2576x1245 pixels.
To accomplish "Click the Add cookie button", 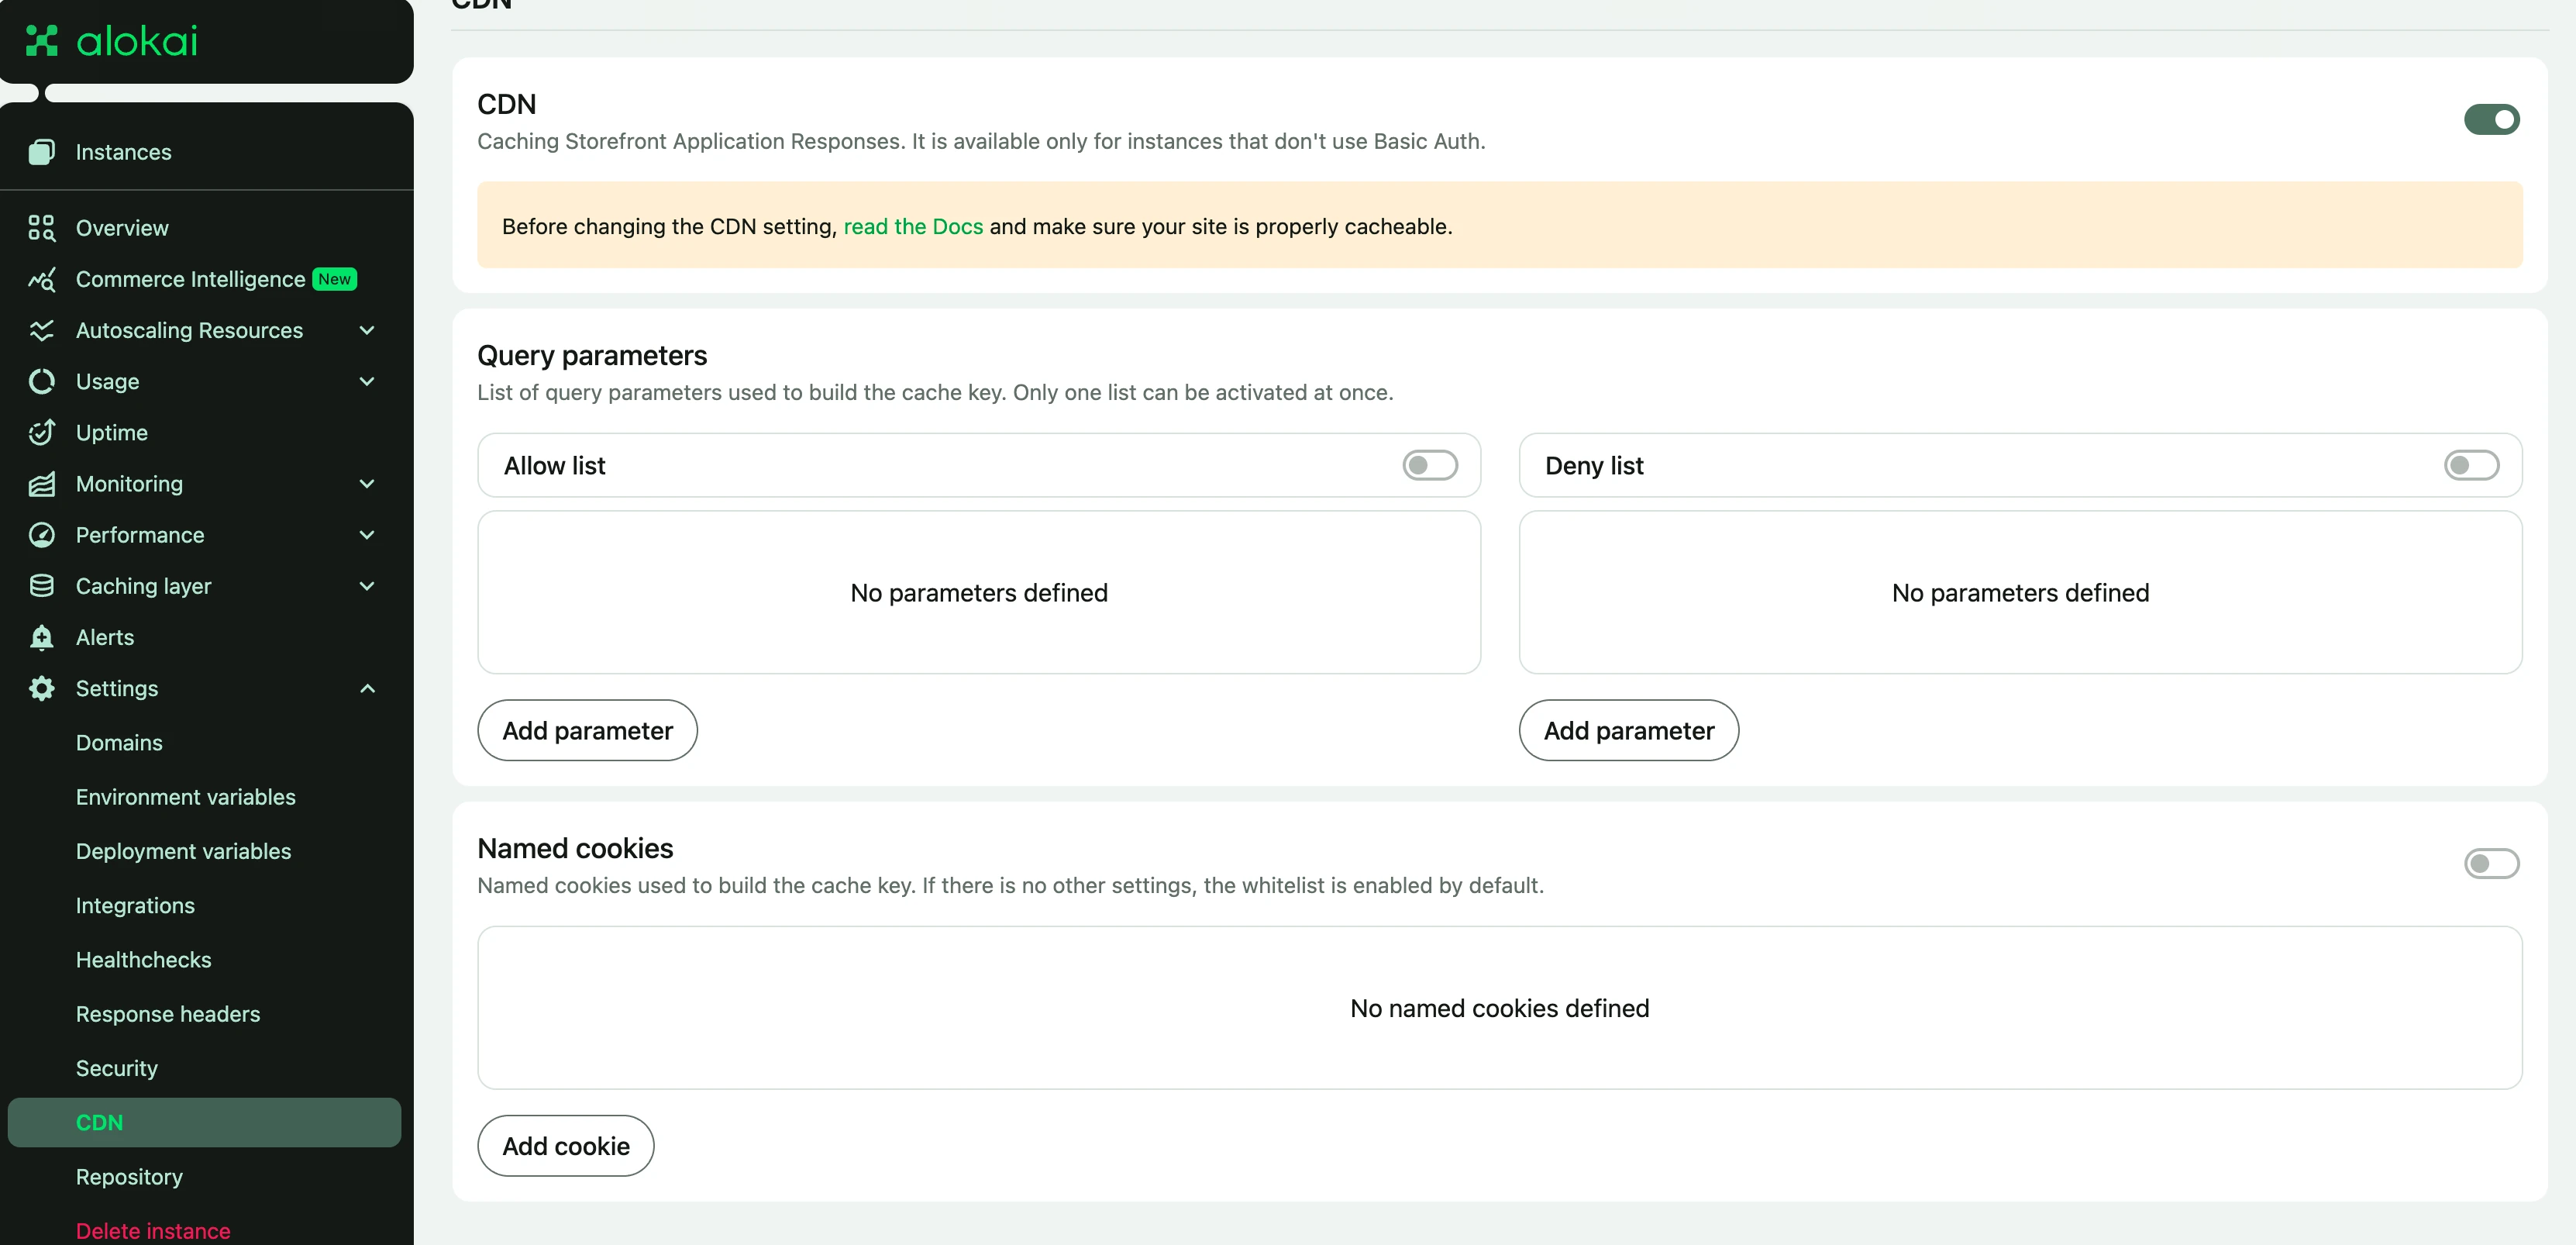I will (565, 1146).
